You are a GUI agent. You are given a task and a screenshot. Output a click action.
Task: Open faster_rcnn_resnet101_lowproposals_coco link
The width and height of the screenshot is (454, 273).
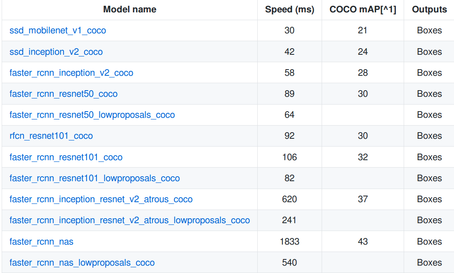coord(94,178)
